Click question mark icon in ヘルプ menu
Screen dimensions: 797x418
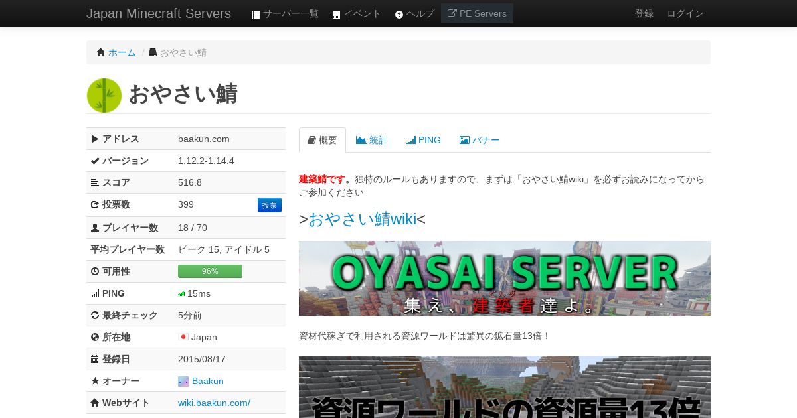pyautogui.click(x=399, y=14)
